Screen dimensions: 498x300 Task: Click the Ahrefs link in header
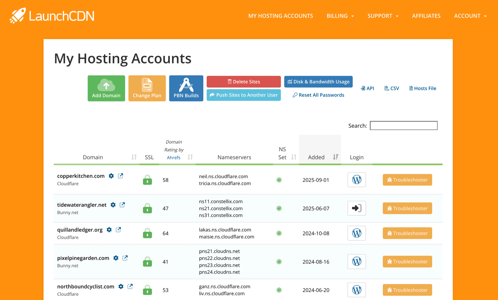(174, 157)
